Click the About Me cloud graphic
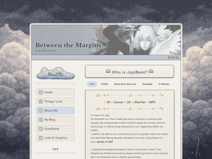This screenshot has height=159, width=212. [x=56, y=73]
